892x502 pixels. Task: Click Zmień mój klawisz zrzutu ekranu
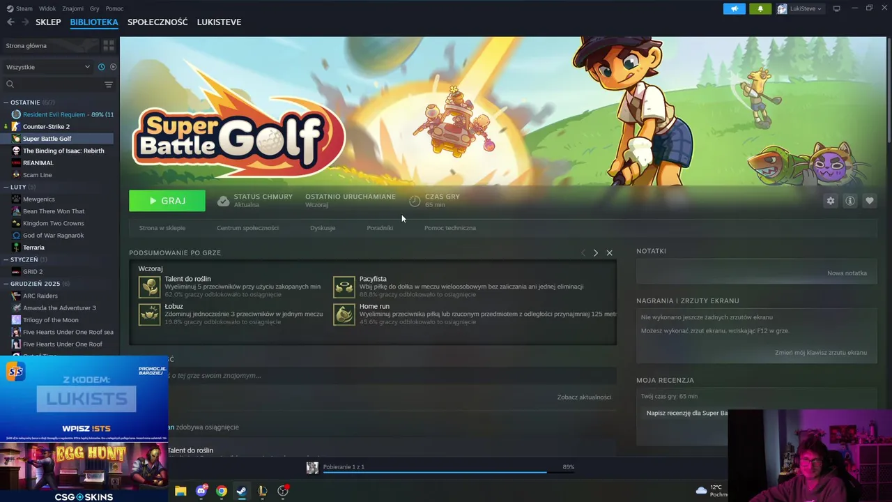821,353
